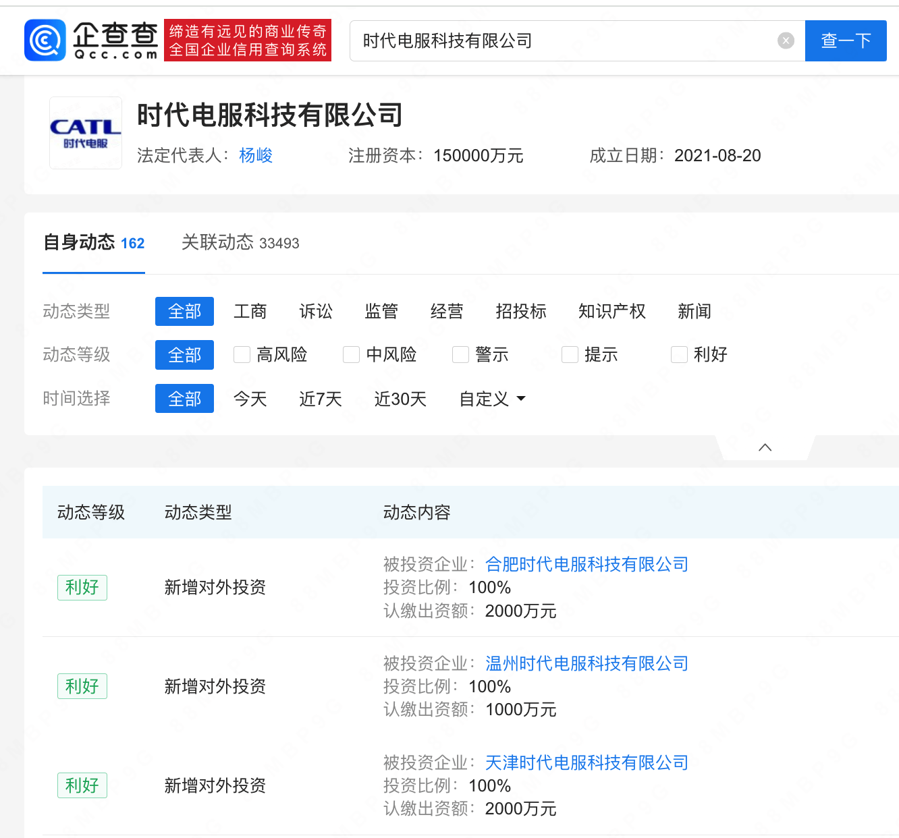Viewport: 899px width, 838px height.
Task: Filter dynamics by 诉讼 type
Action: tap(316, 312)
